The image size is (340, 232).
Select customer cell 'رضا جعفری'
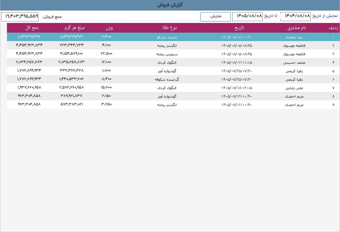[x=294, y=37]
